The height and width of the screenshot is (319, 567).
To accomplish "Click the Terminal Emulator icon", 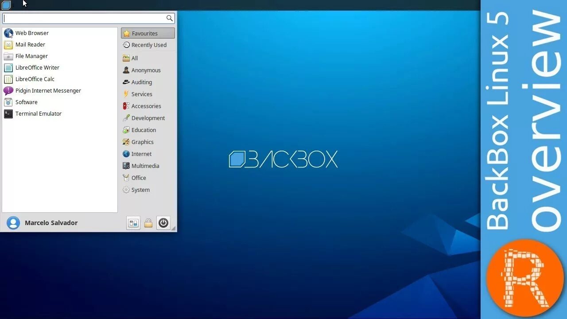I will pos(8,114).
